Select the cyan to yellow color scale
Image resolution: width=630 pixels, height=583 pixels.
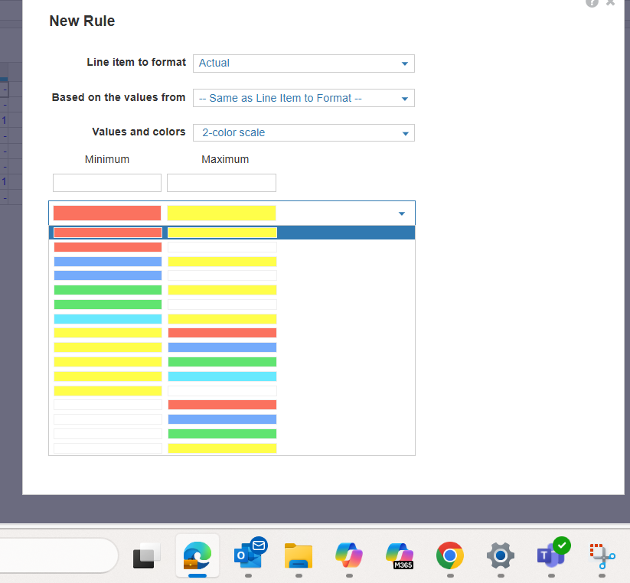click(x=232, y=319)
